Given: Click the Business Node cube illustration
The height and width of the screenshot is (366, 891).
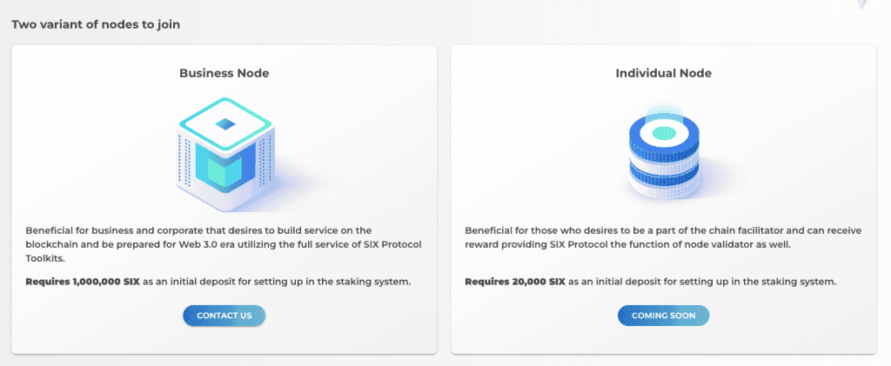Looking at the screenshot, I should (225, 155).
